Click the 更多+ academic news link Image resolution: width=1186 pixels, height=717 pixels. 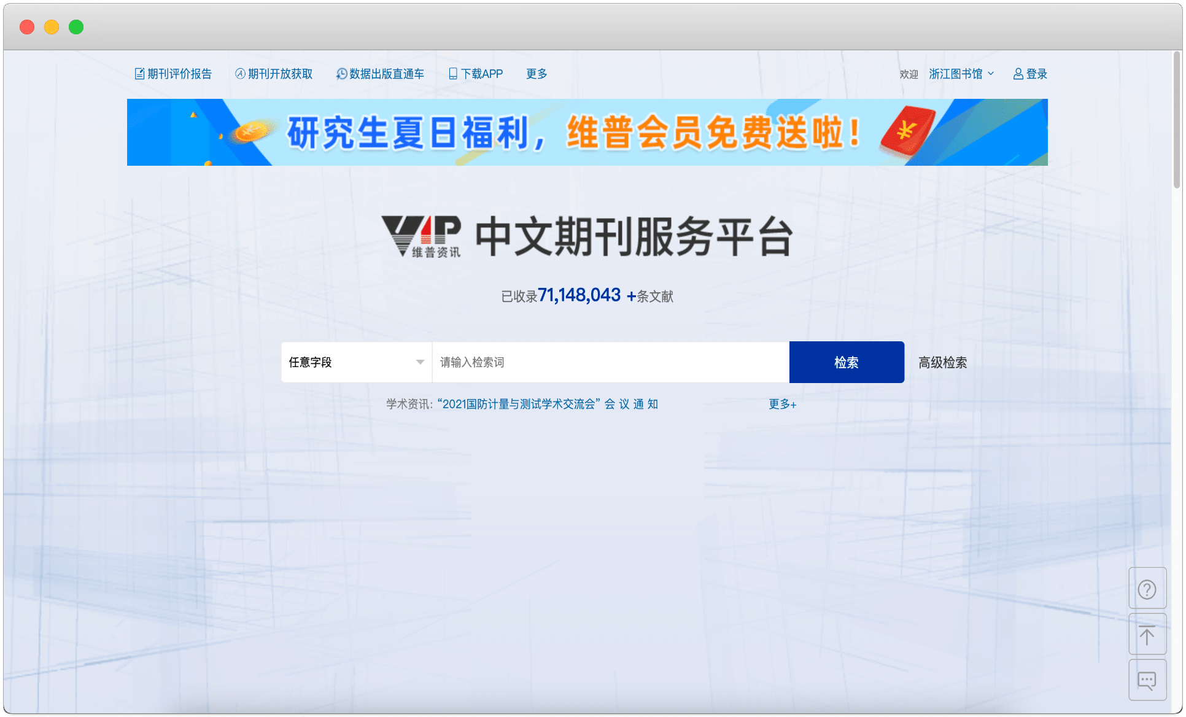pos(783,404)
